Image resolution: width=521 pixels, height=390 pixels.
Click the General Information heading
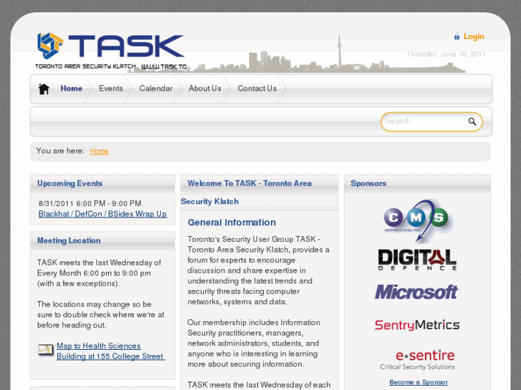click(231, 223)
